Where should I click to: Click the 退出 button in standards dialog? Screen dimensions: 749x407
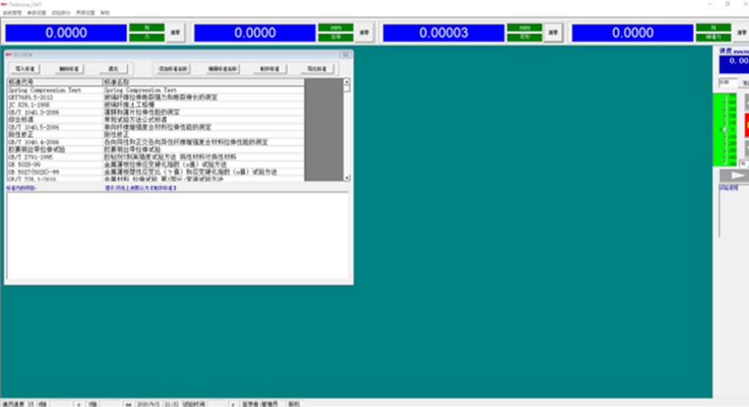coord(113,69)
